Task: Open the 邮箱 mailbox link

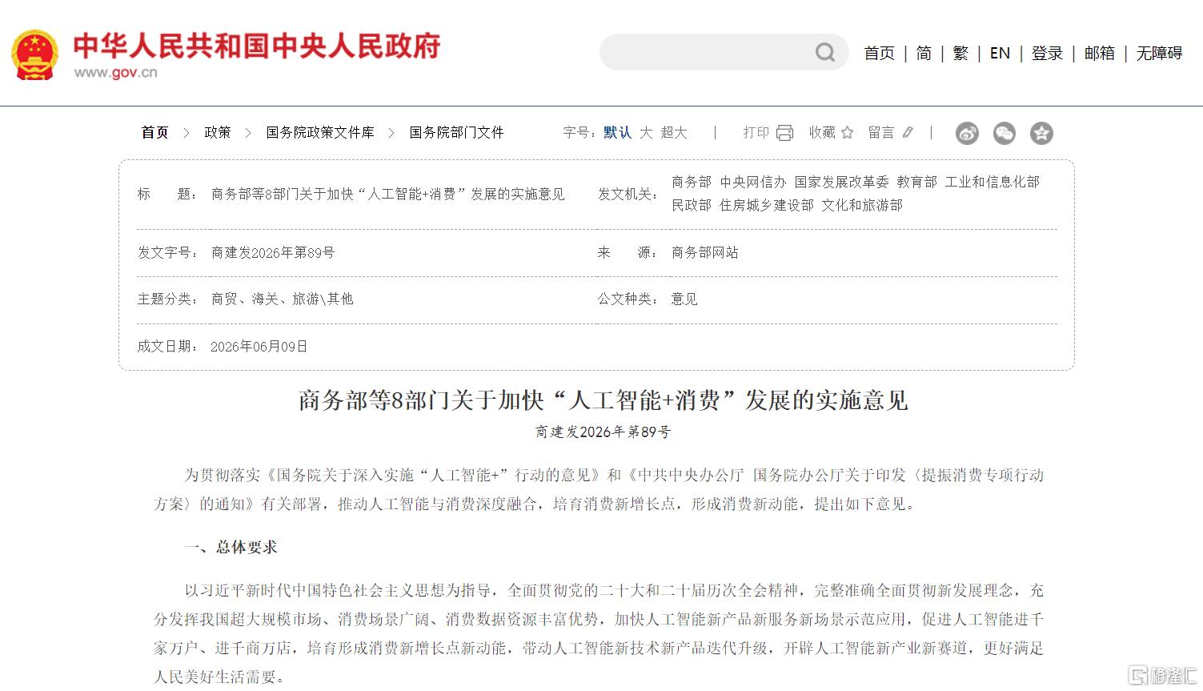Action: tap(1100, 53)
